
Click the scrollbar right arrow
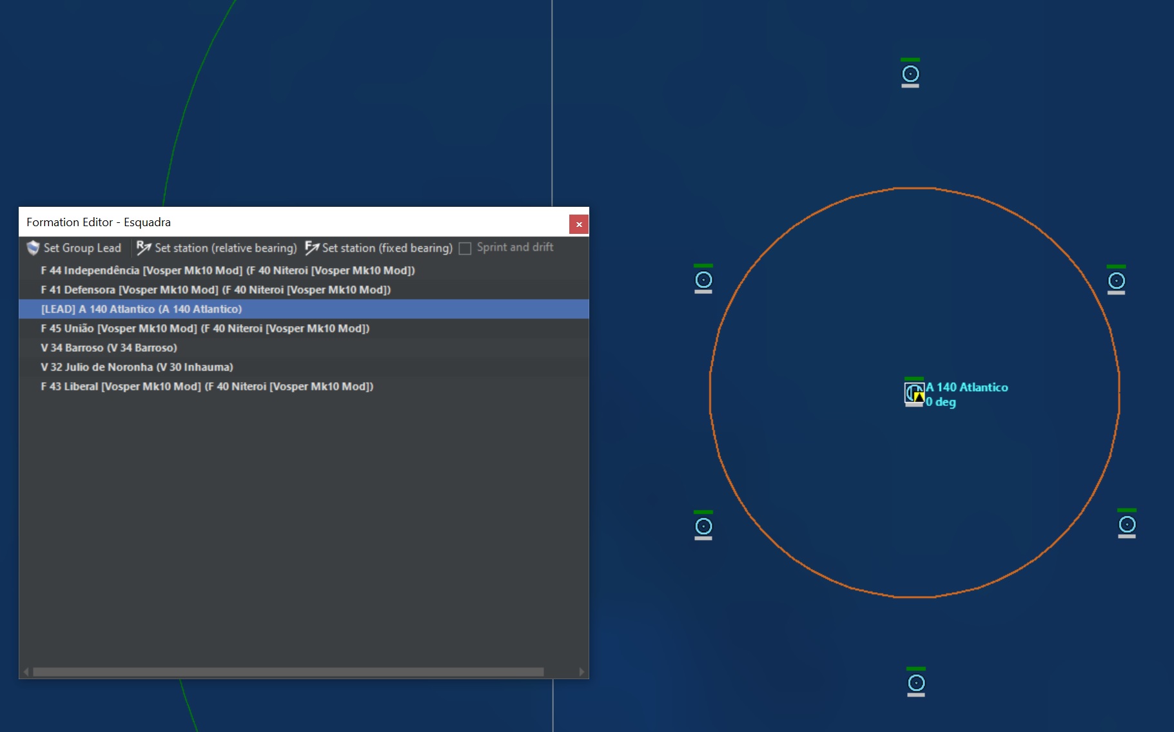(x=582, y=672)
